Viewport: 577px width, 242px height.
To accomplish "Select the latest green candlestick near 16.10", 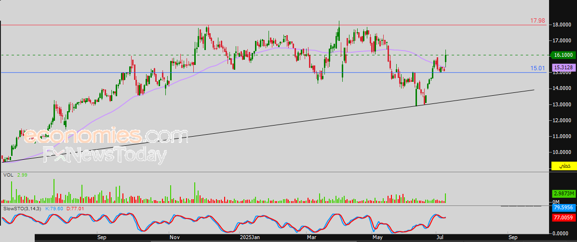I will 446,58.
